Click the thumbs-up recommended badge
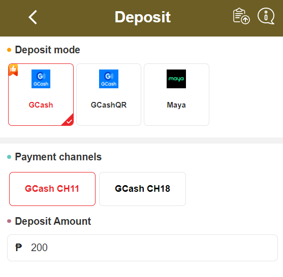283x277 pixels. pos(13,70)
